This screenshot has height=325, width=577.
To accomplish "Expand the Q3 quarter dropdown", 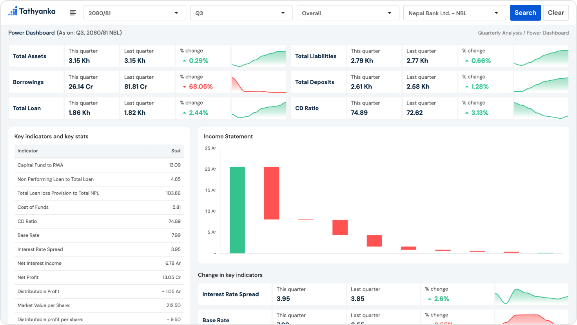I will (241, 13).
